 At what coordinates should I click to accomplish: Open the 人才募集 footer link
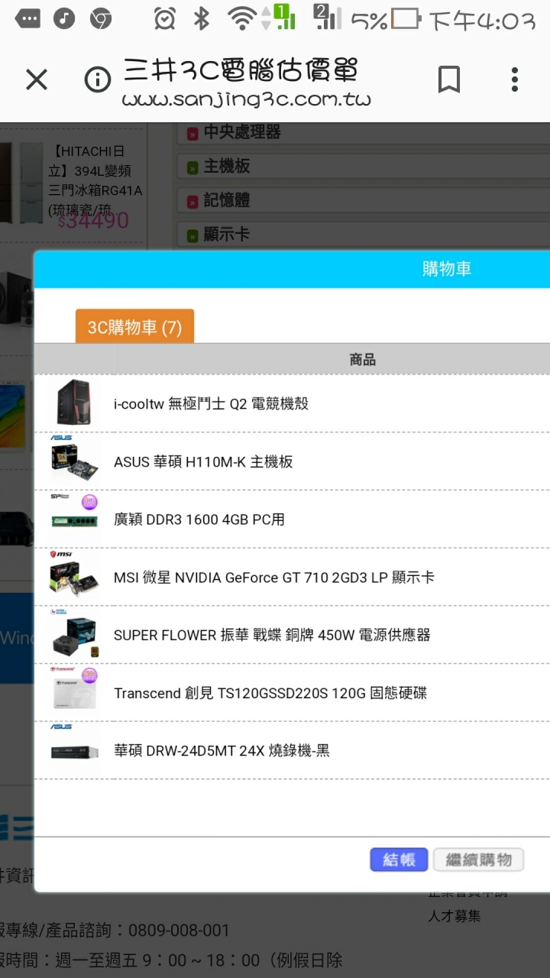click(x=455, y=915)
